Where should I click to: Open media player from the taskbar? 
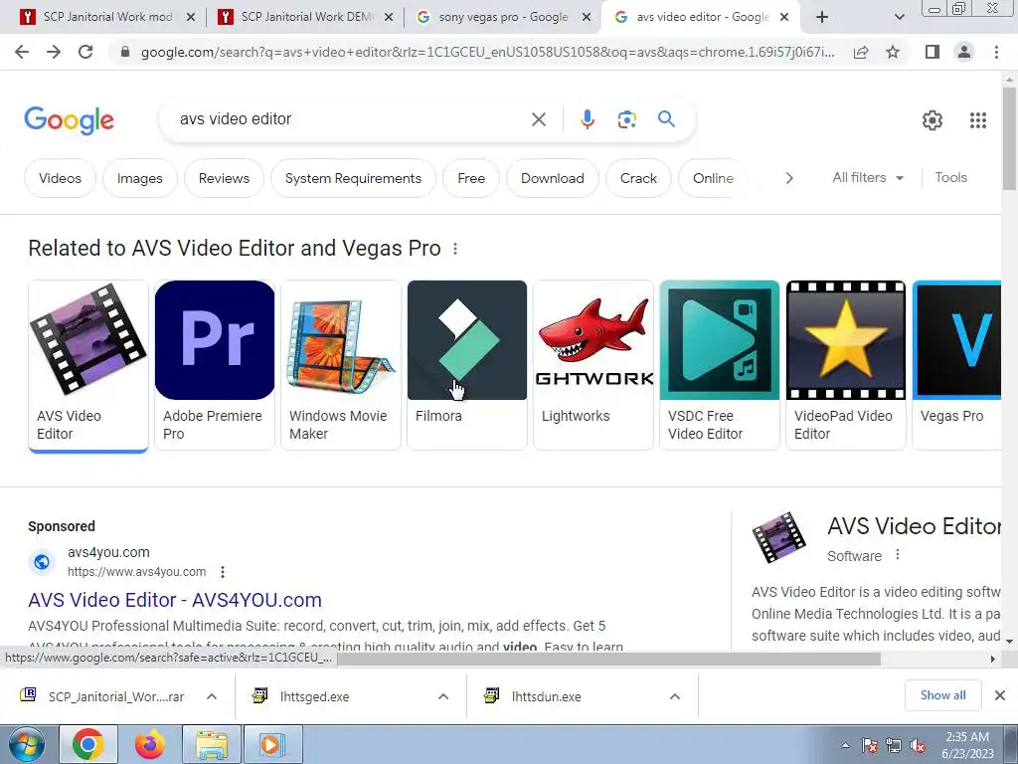(x=272, y=744)
